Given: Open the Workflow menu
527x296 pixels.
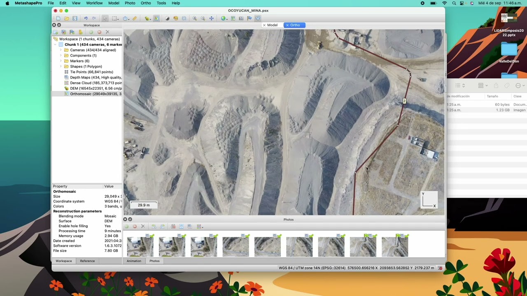Looking at the screenshot, I should [94, 3].
